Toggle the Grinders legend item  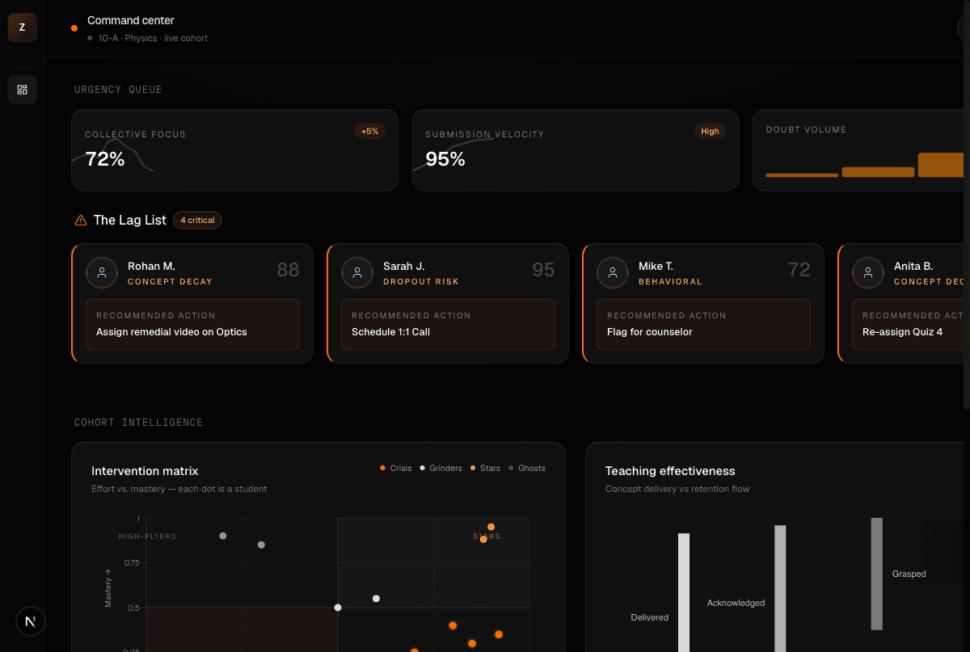click(x=441, y=468)
